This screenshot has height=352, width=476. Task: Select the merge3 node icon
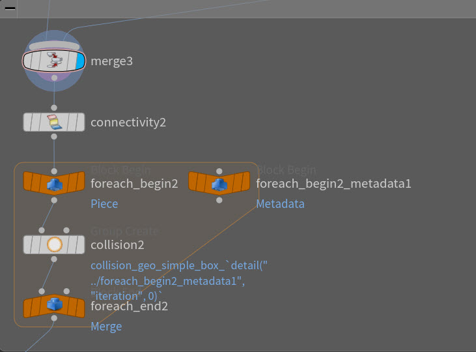(54, 61)
